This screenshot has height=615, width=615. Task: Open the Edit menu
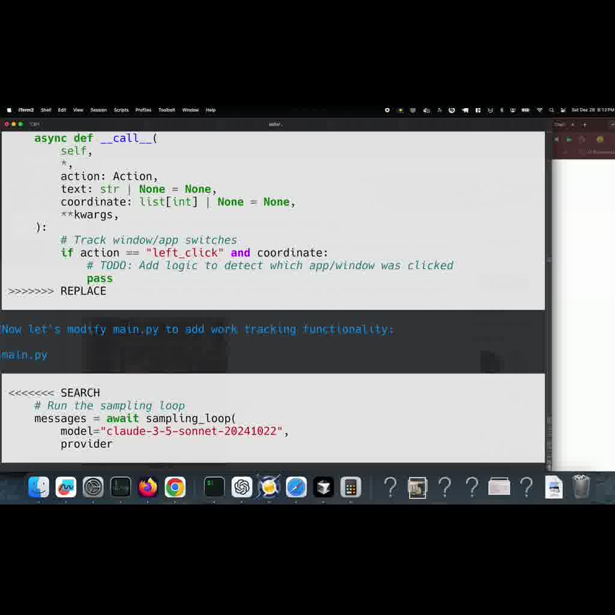[x=62, y=111]
